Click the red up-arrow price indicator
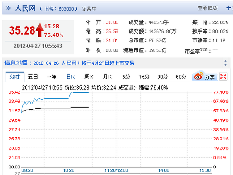Image resolution: width=233 pixels, height=175 pixels. click(x=40, y=30)
